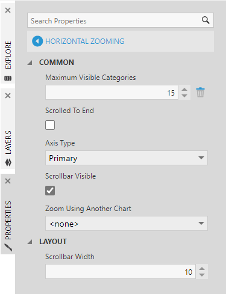Click the Properties brush icon
226x294 pixels.
coord(8,248)
